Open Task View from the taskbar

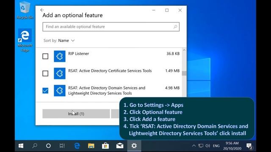[62, 146]
